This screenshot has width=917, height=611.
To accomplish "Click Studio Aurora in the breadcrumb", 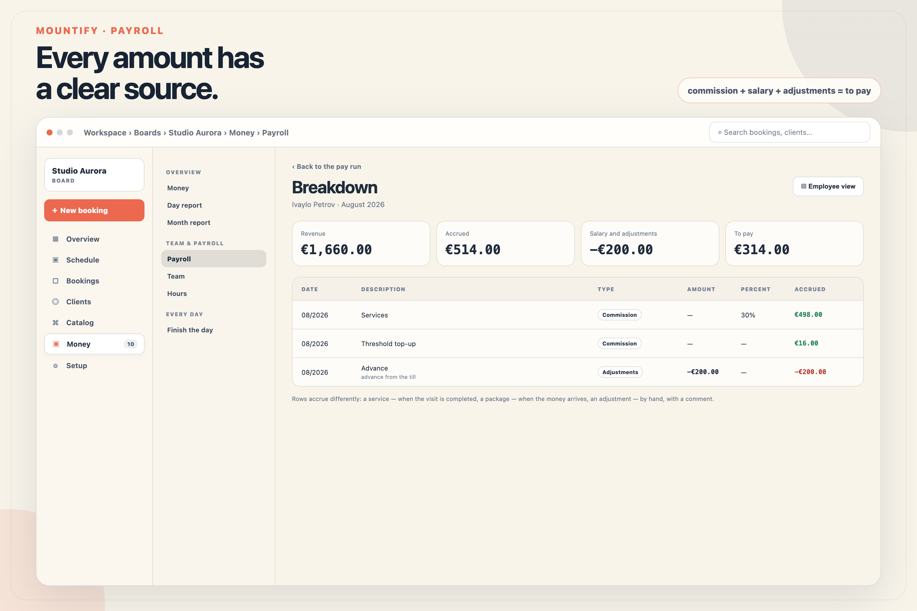I will click(x=195, y=132).
